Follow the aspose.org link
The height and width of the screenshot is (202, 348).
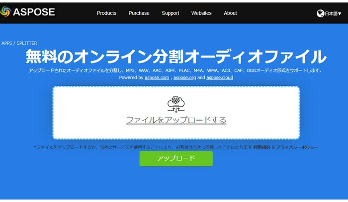184,77
